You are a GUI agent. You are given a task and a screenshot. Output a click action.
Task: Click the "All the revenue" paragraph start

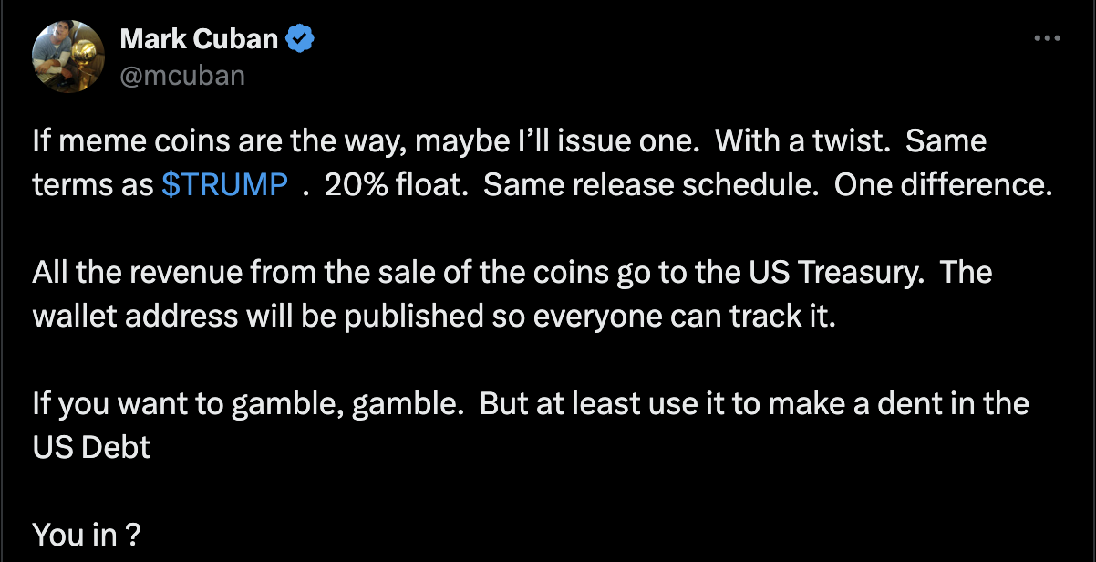click(x=138, y=272)
